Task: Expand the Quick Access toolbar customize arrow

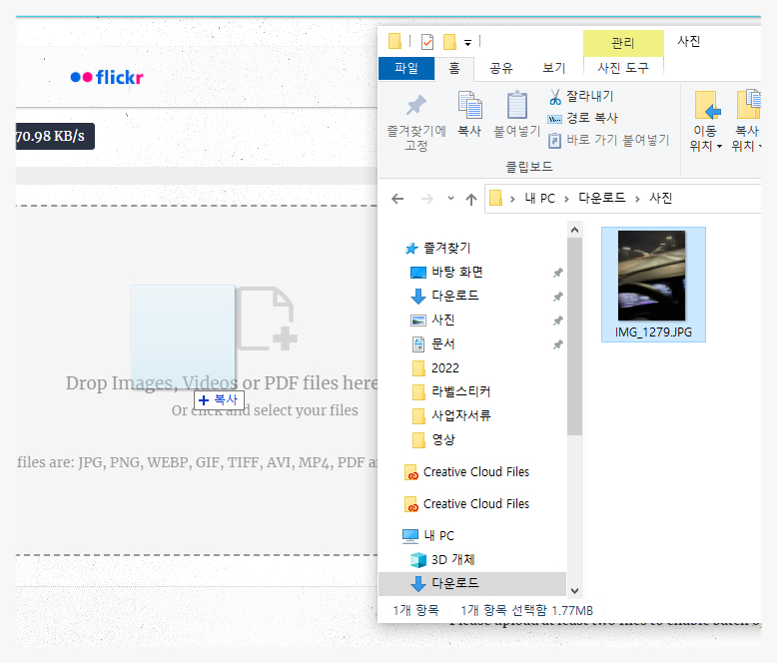Action: [467, 43]
